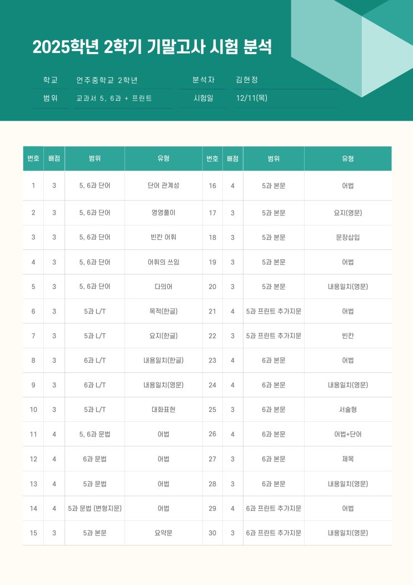Image resolution: width=413 pixels, height=585 pixels.
Task: Select the '단어 관계성' type cell
Action: coord(163,185)
